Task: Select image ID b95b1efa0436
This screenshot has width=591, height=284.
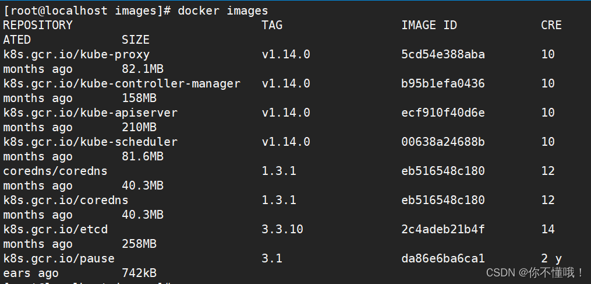Action: pos(443,83)
